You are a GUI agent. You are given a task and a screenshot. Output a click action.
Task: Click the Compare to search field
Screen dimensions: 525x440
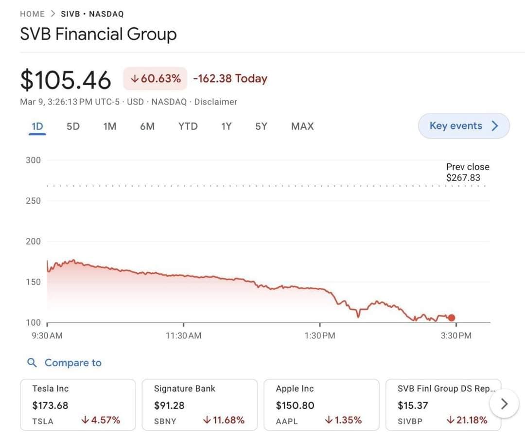pyautogui.click(x=73, y=363)
